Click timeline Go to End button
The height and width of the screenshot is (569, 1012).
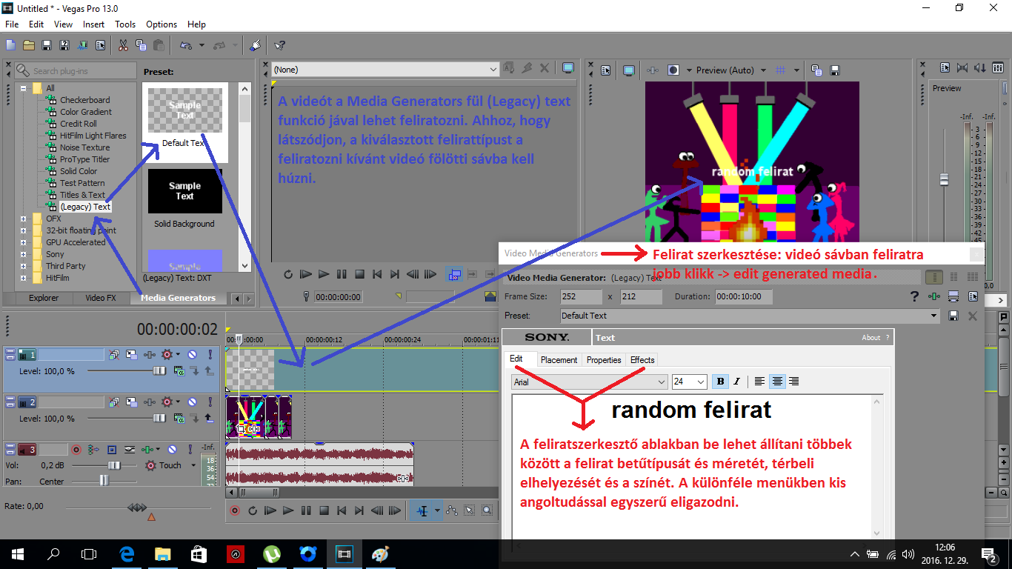click(x=359, y=510)
